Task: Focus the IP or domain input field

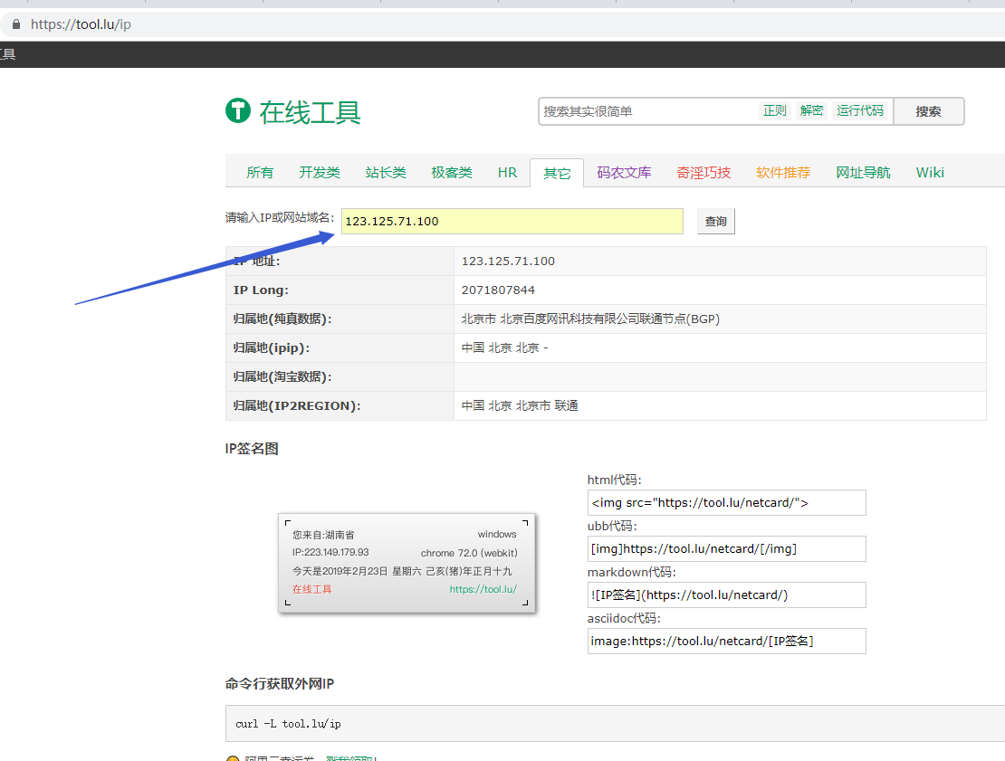Action: tap(512, 222)
